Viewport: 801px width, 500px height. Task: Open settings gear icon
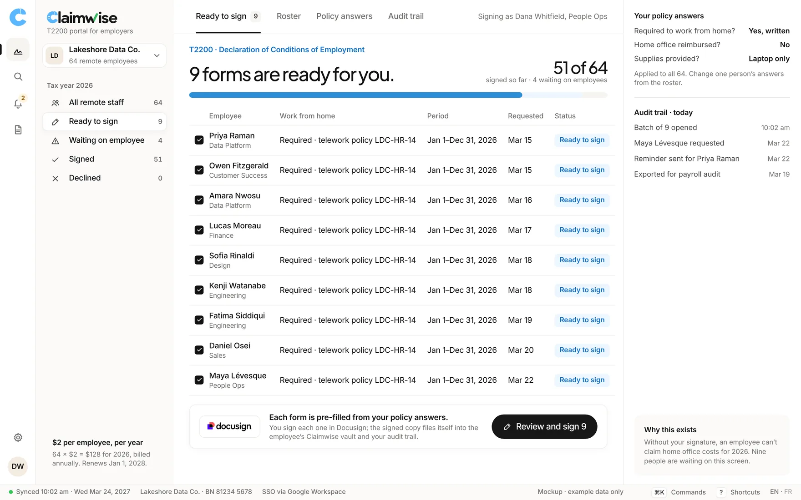[x=18, y=437]
